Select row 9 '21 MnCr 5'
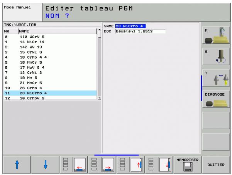The image size is (232, 175). [50, 83]
